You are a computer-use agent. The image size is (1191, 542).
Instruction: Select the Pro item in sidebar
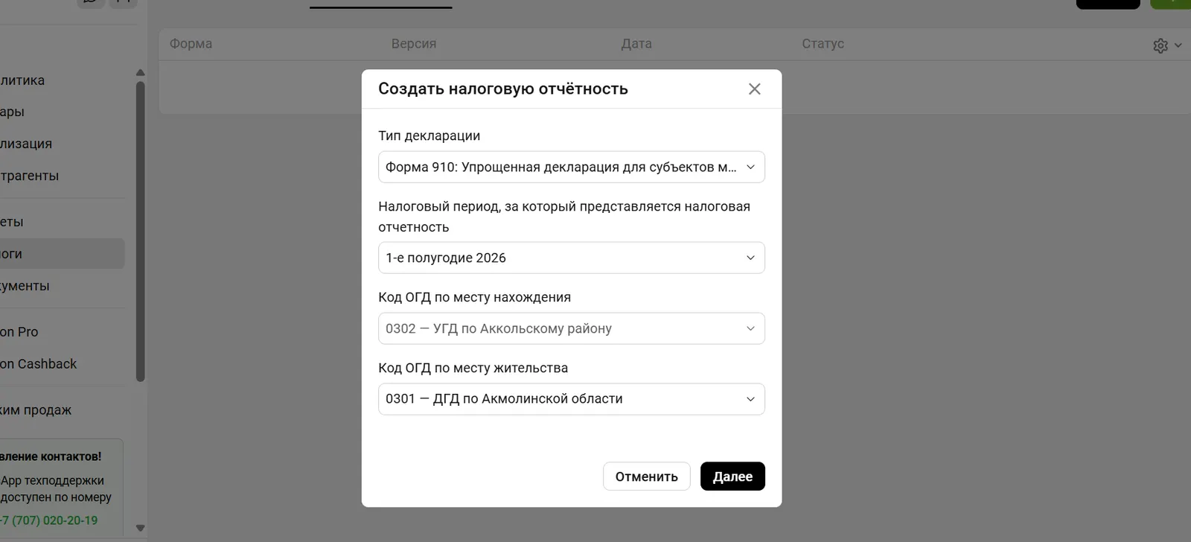[21, 332]
